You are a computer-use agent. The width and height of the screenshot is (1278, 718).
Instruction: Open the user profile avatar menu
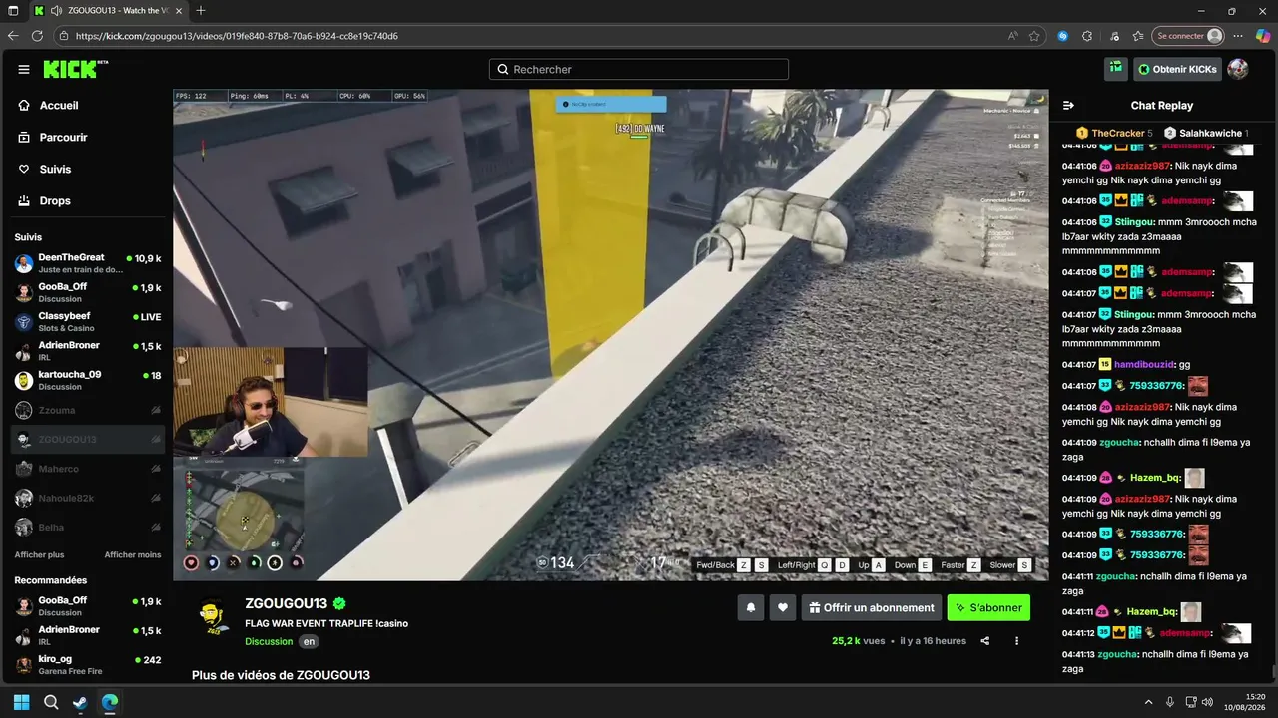(1238, 69)
